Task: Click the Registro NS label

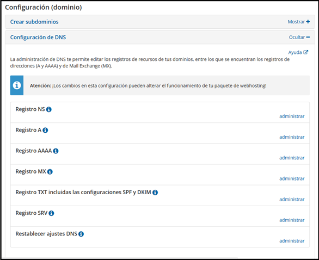Action: pos(30,109)
